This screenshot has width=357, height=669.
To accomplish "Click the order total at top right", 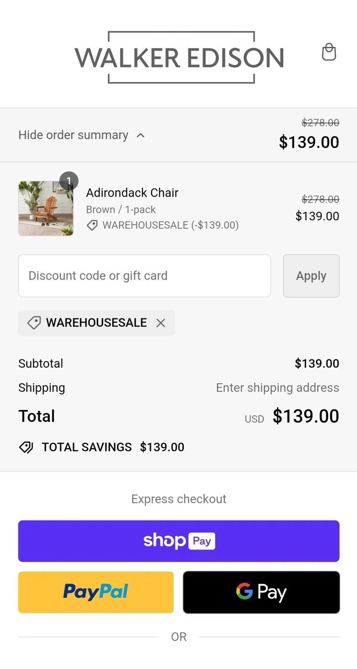I will pyautogui.click(x=309, y=142).
